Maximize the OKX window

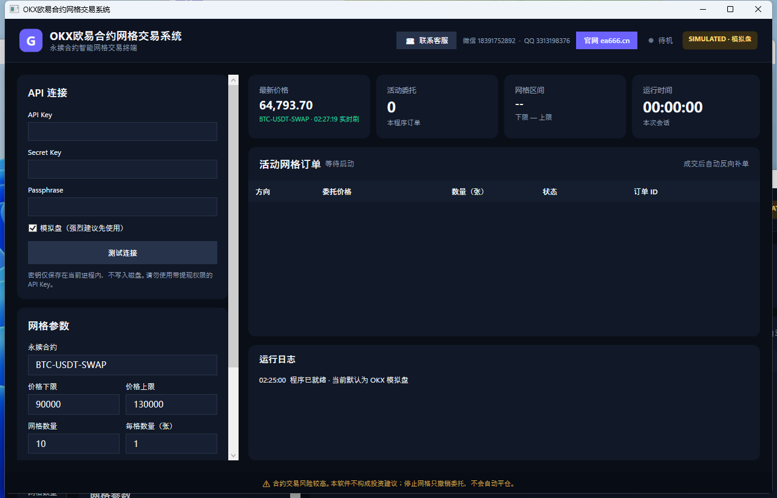click(730, 9)
